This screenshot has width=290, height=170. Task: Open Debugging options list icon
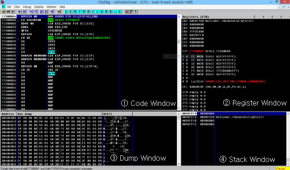[x=127, y=12]
